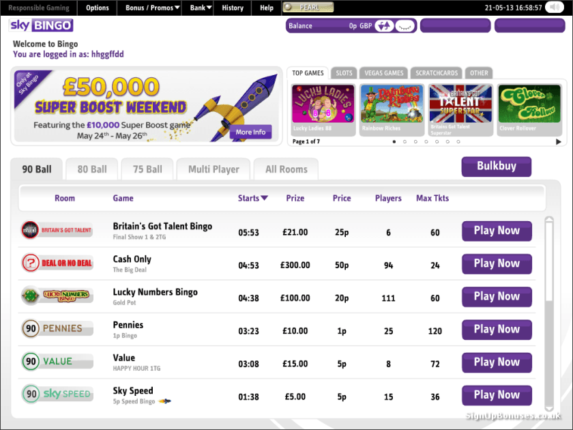
Task: Select the 90 Ball tab
Action: click(37, 169)
